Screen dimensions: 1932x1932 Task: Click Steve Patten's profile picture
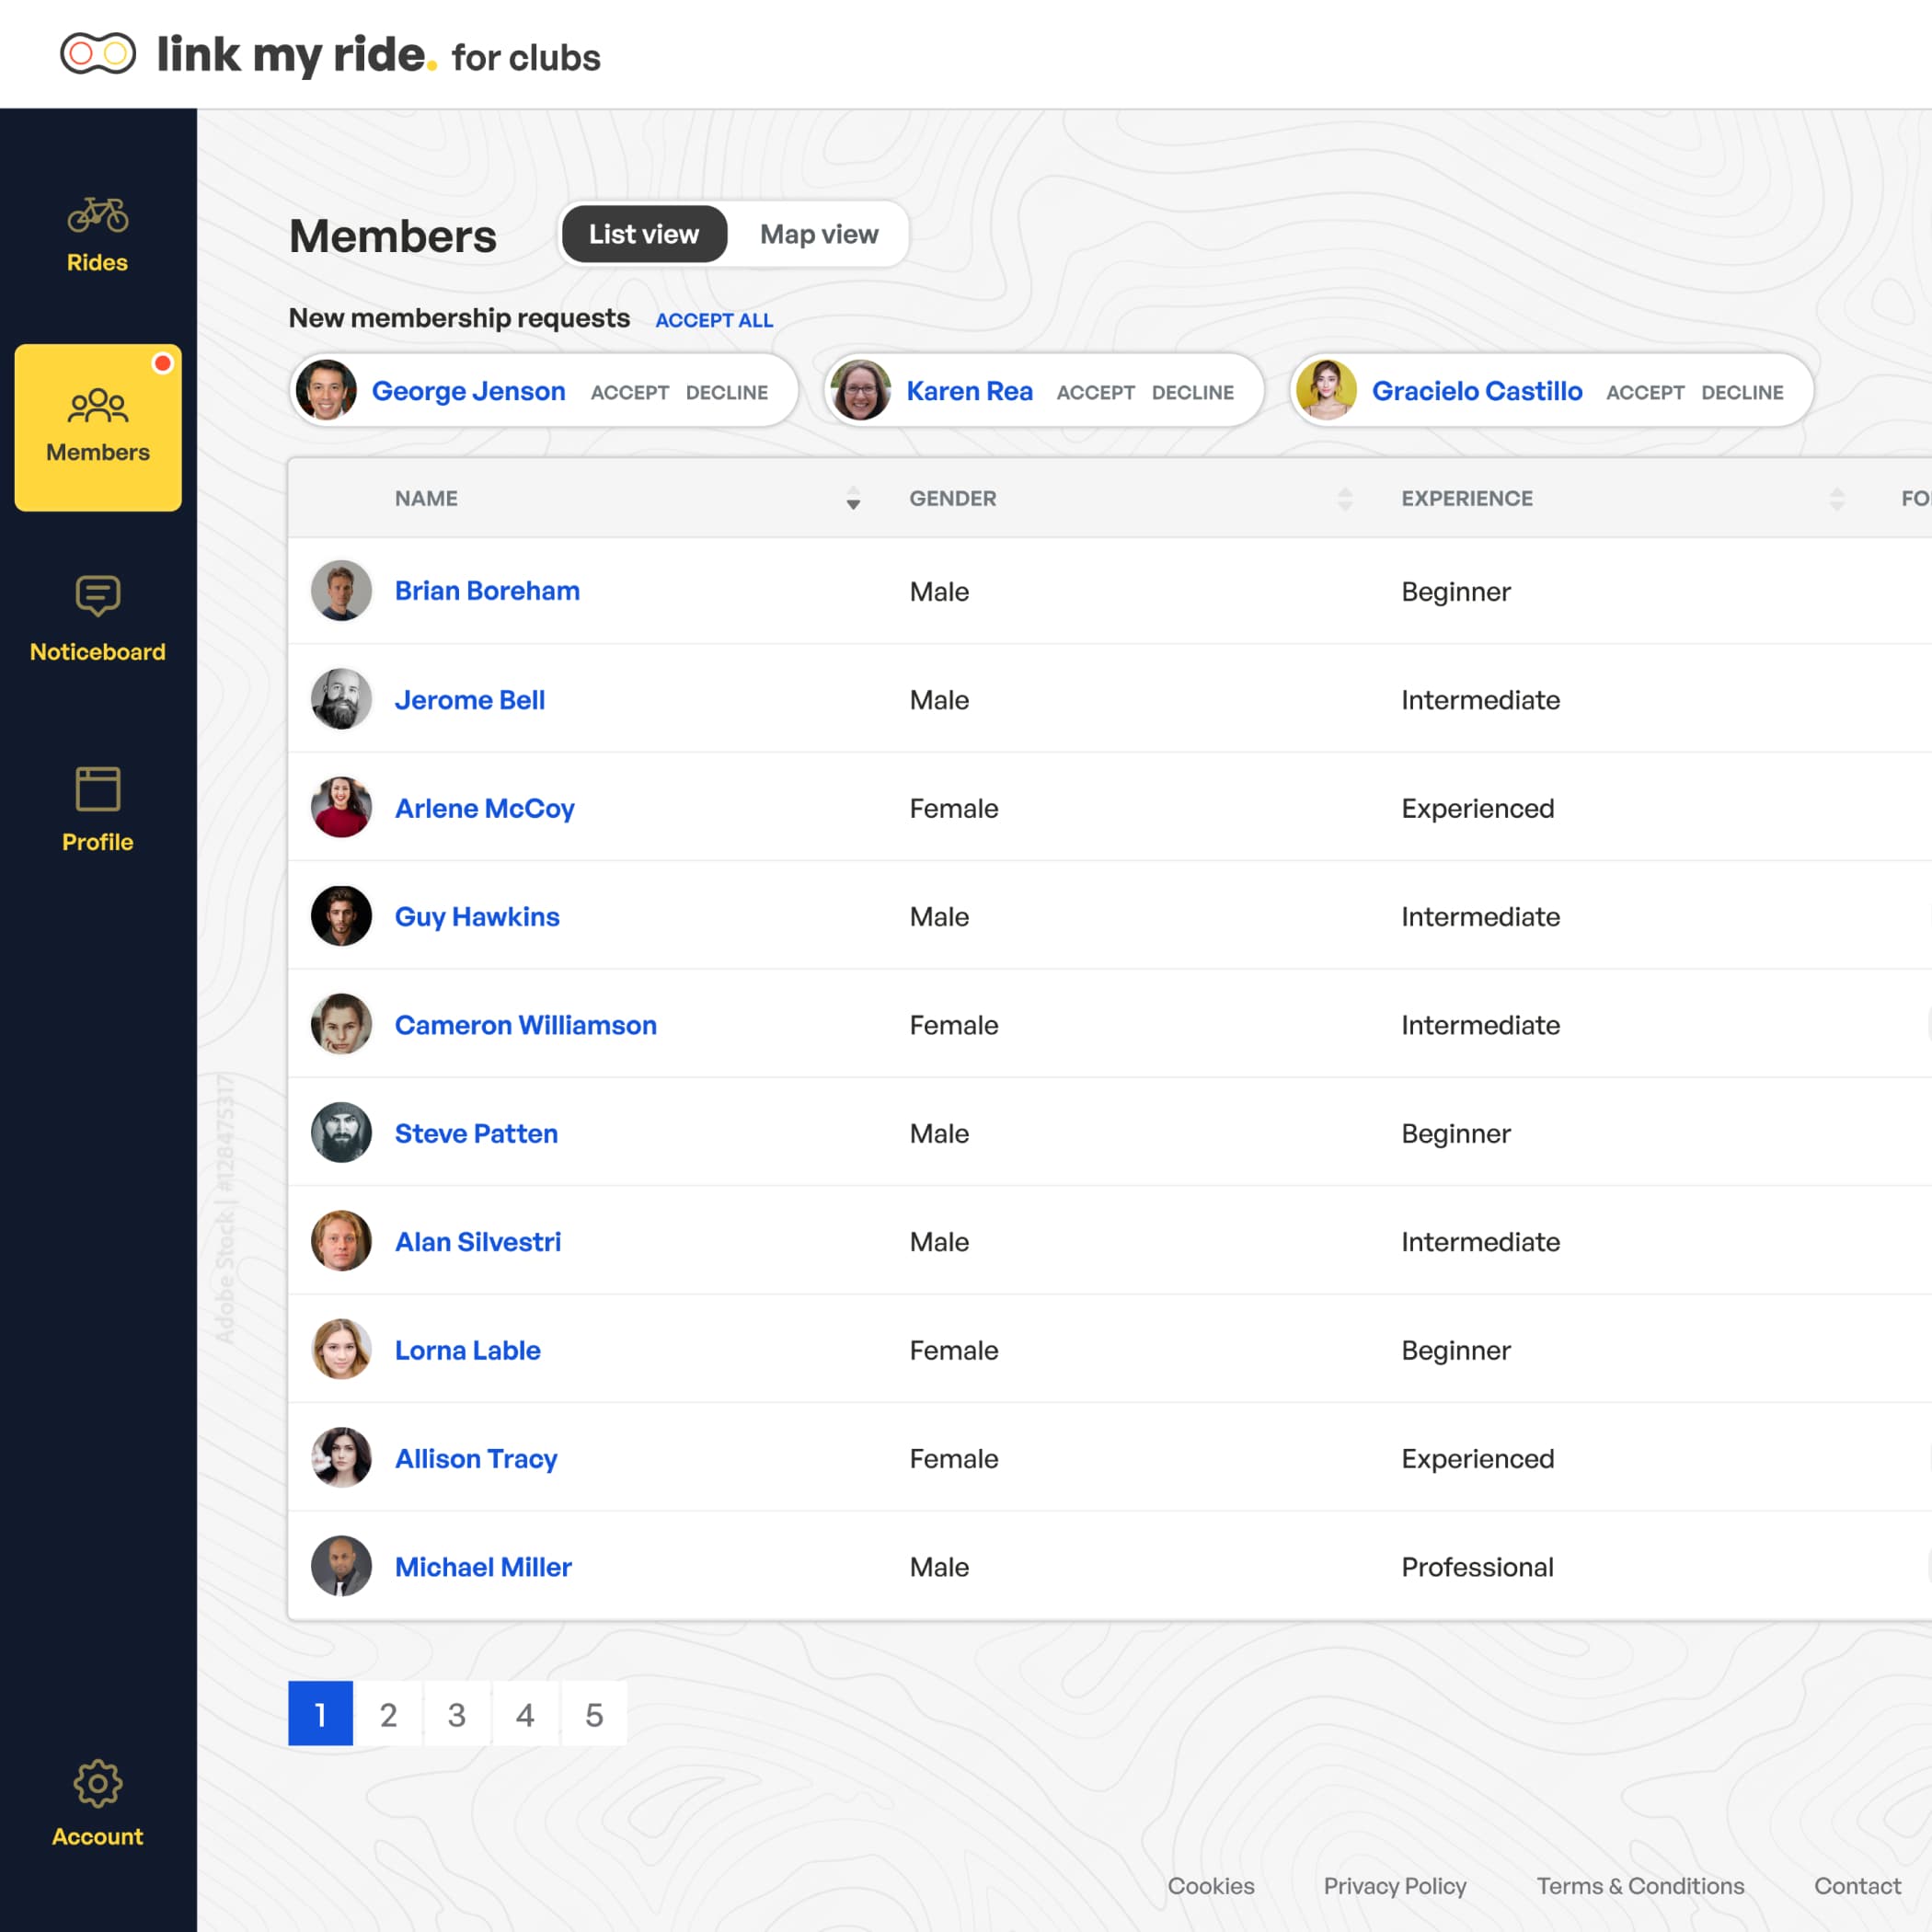[x=341, y=1133]
